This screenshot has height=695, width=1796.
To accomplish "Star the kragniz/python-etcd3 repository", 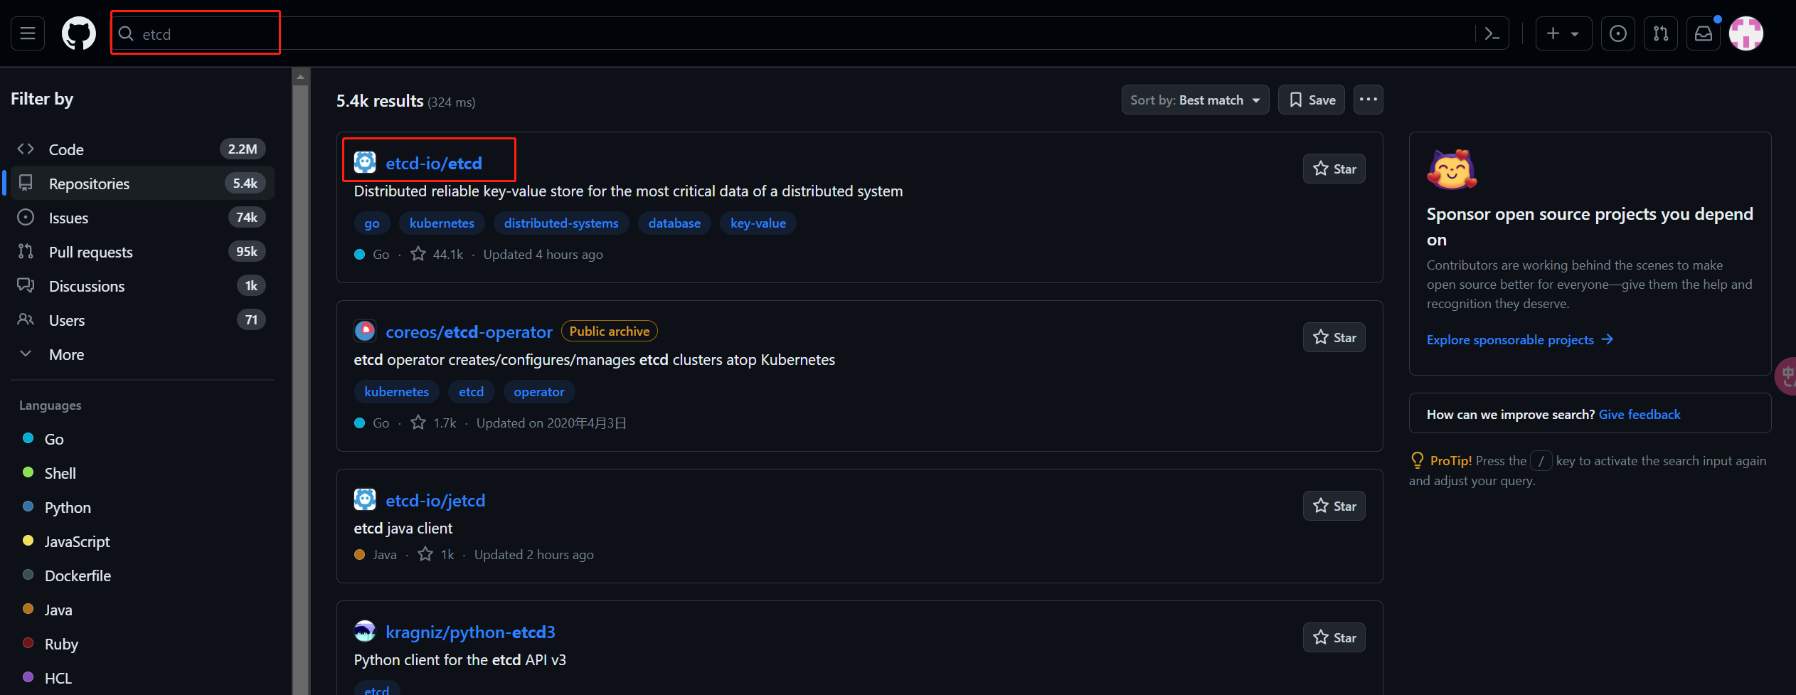I will (x=1334, y=637).
